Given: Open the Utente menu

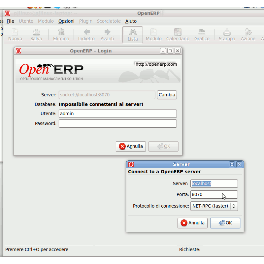Looking at the screenshot, I should (26, 21).
